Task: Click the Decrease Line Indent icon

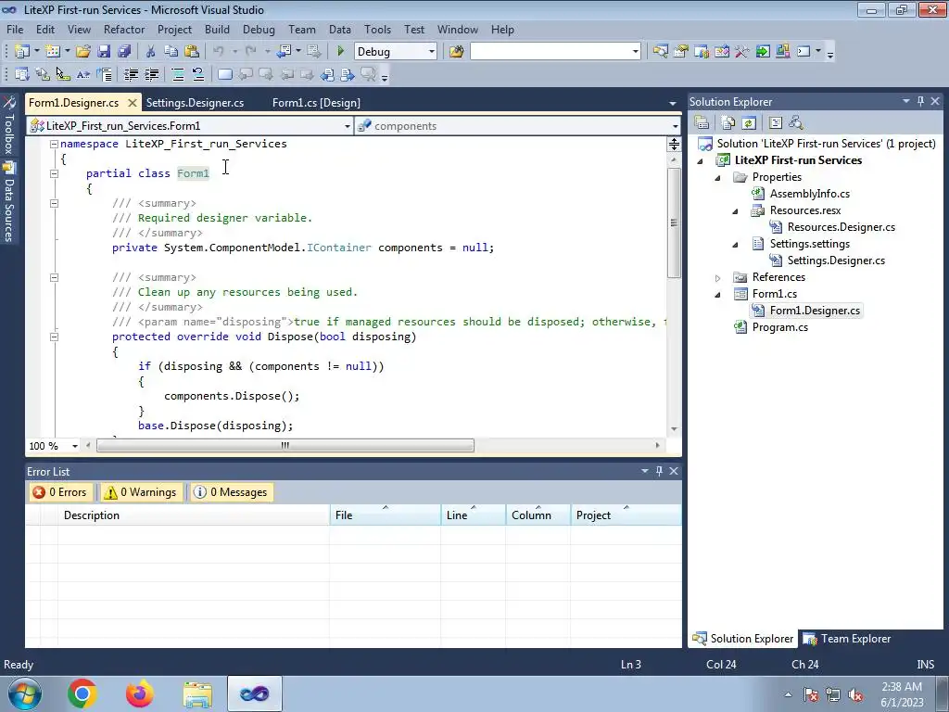Action: click(x=131, y=74)
